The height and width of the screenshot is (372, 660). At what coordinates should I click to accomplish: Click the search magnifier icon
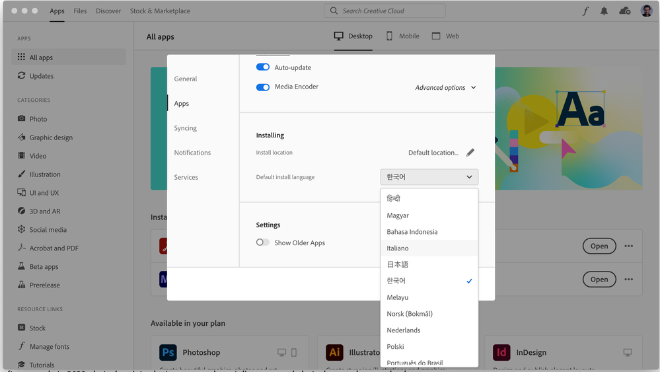pos(334,11)
